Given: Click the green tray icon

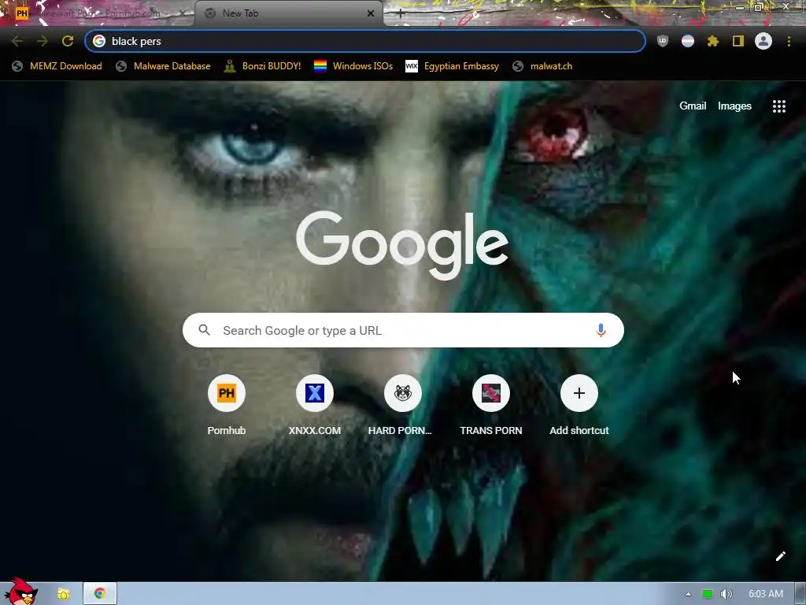Looking at the screenshot, I should 708,594.
